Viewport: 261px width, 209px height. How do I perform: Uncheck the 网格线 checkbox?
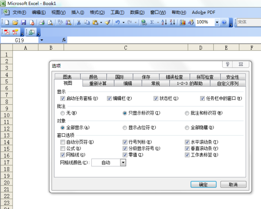tap(63, 155)
